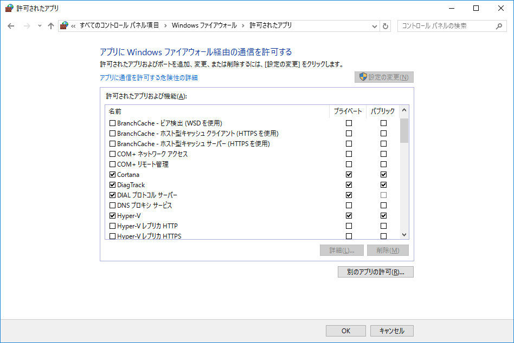514x343 pixels.
Task: Click the キャンセル button
Action: (391, 331)
